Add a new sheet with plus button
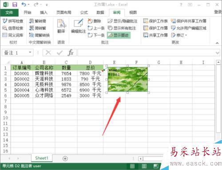 [65, 159]
